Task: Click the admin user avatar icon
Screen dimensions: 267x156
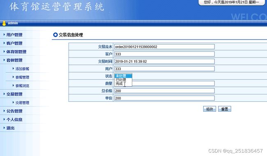Action: [x=4, y=23]
